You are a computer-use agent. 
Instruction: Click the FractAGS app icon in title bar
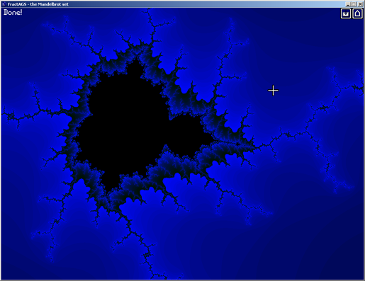tap(4, 4)
